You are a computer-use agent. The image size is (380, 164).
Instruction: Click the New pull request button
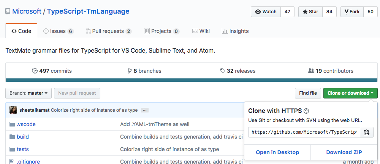pos(77,93)
